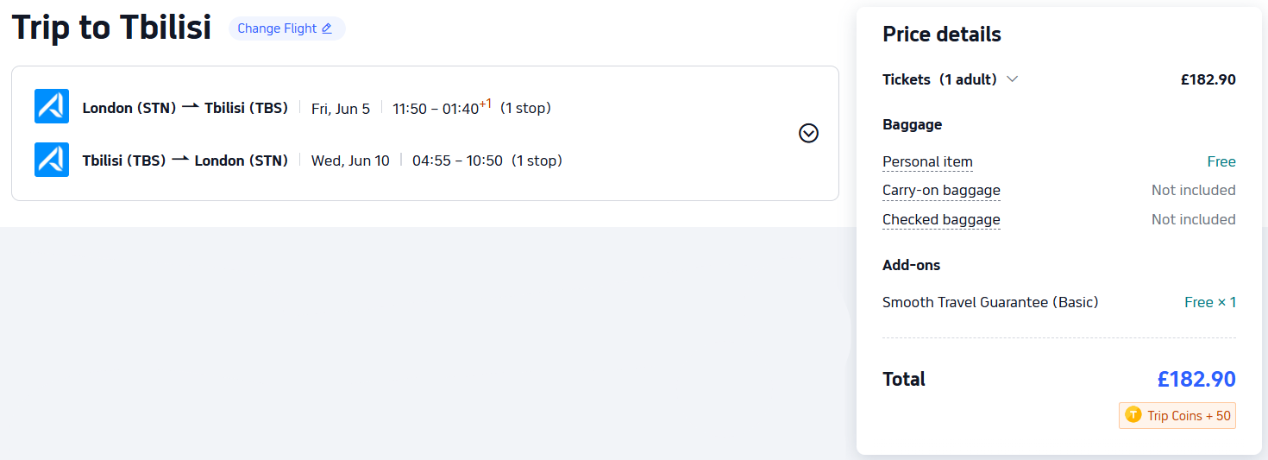Click the Tickets (1 adult) label
Screen dimensions: 1268x460
point(939,79)
